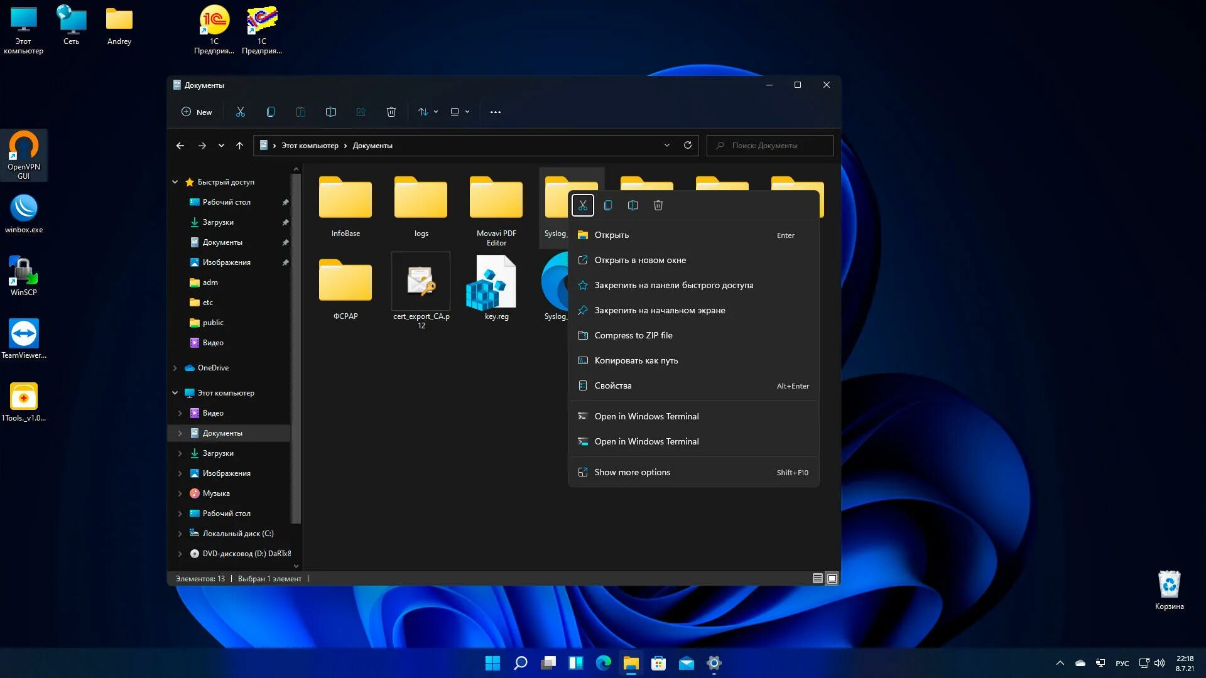Unpin Рабочий стол from quick access
This screenshot has width=1206, height=678.
[285, 202]
